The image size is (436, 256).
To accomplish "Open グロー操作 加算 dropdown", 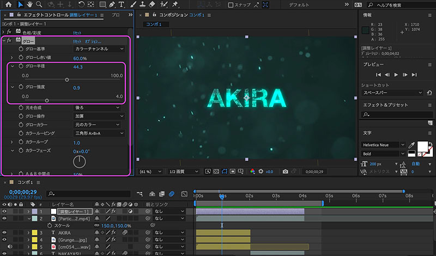I will [99, 116].
